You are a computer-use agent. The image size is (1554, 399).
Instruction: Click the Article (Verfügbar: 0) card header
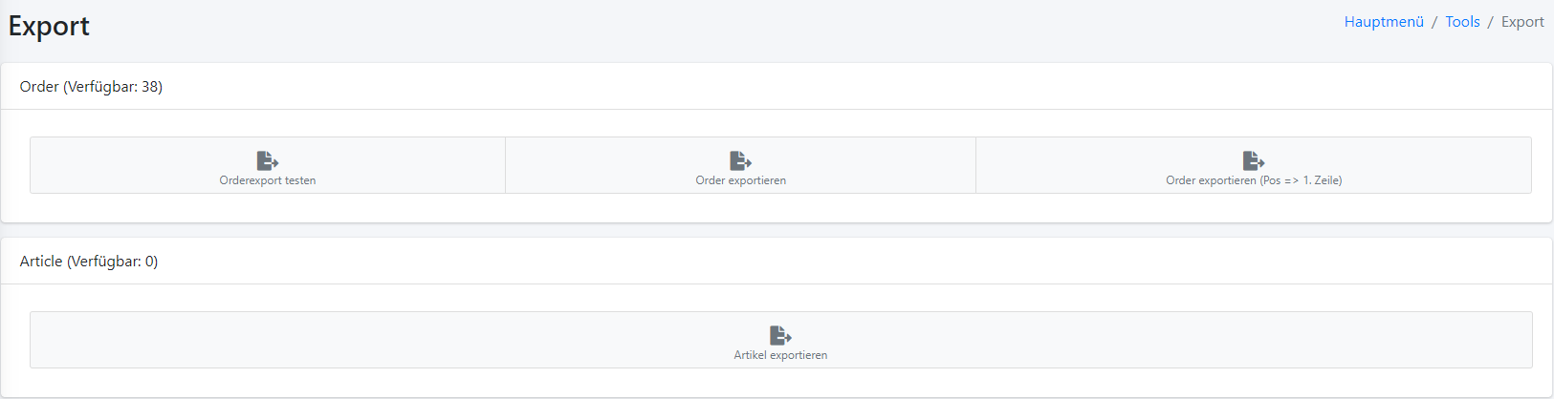[x=777, y=262]
